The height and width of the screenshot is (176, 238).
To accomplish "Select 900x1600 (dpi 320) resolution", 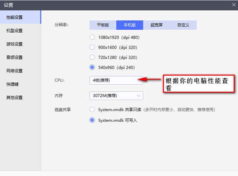I will [x=93, y=48].
